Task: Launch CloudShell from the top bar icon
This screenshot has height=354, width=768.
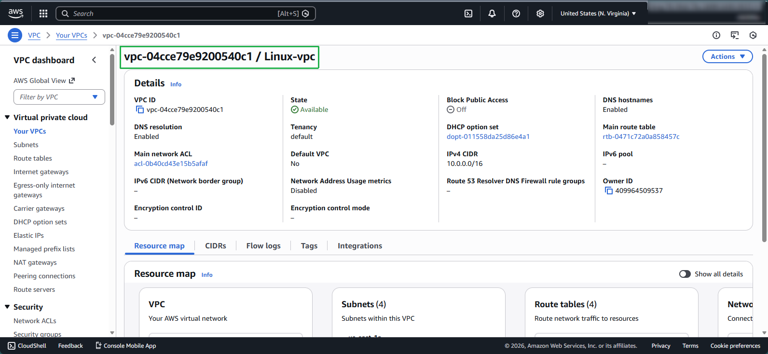Action: [x=468, y=14]
